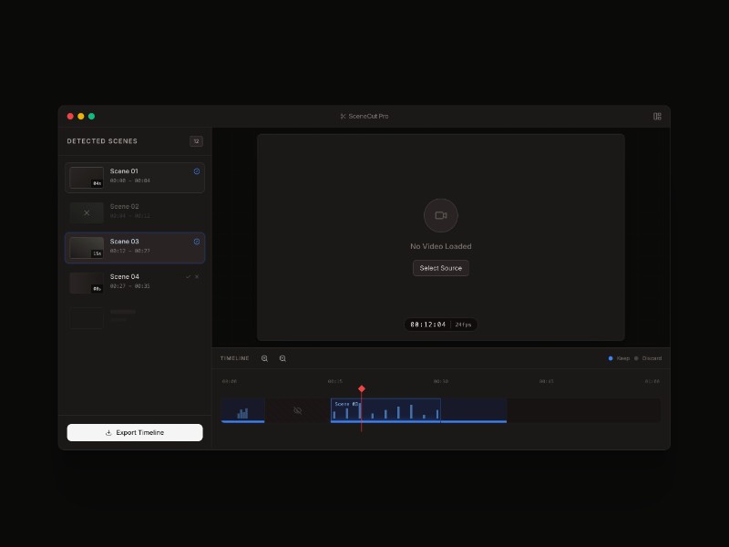Click the 00:12:04 timecode display
This screenshot has width=729, height=547.
[x=428, y=324]
